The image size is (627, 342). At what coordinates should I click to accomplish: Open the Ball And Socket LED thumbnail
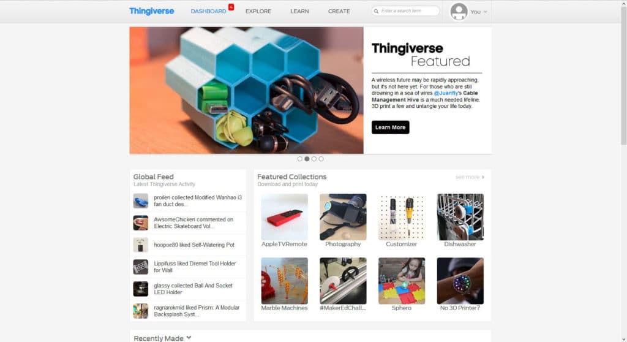click(x=140, y=289)
